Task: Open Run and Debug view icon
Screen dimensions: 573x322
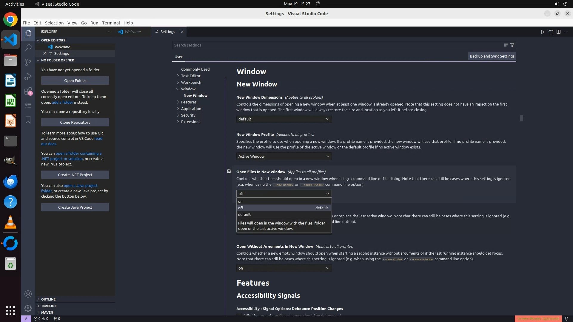Action: pyautogui.click(x=28, y=77)
